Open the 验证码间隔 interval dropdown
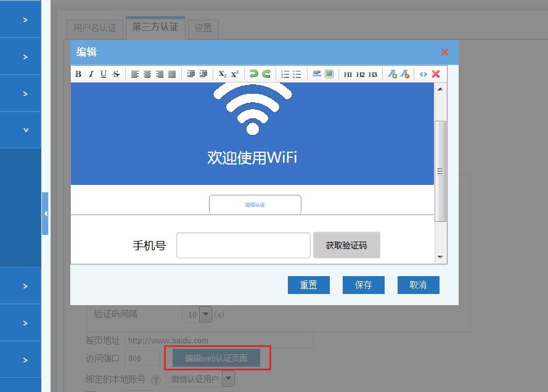Screen dimensions: 548x392 (206, 314)
